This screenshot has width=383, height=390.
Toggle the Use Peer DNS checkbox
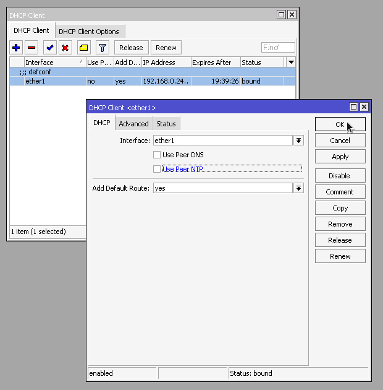[x=157, y=155]
